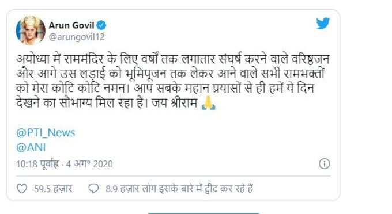Click tweet line starting देखने का सौभाग्य
392x214 pixels.
[x=116, y=103]
